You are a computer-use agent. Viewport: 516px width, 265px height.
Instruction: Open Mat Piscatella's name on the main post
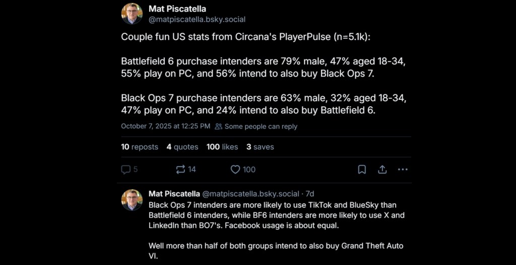(177, 9)
